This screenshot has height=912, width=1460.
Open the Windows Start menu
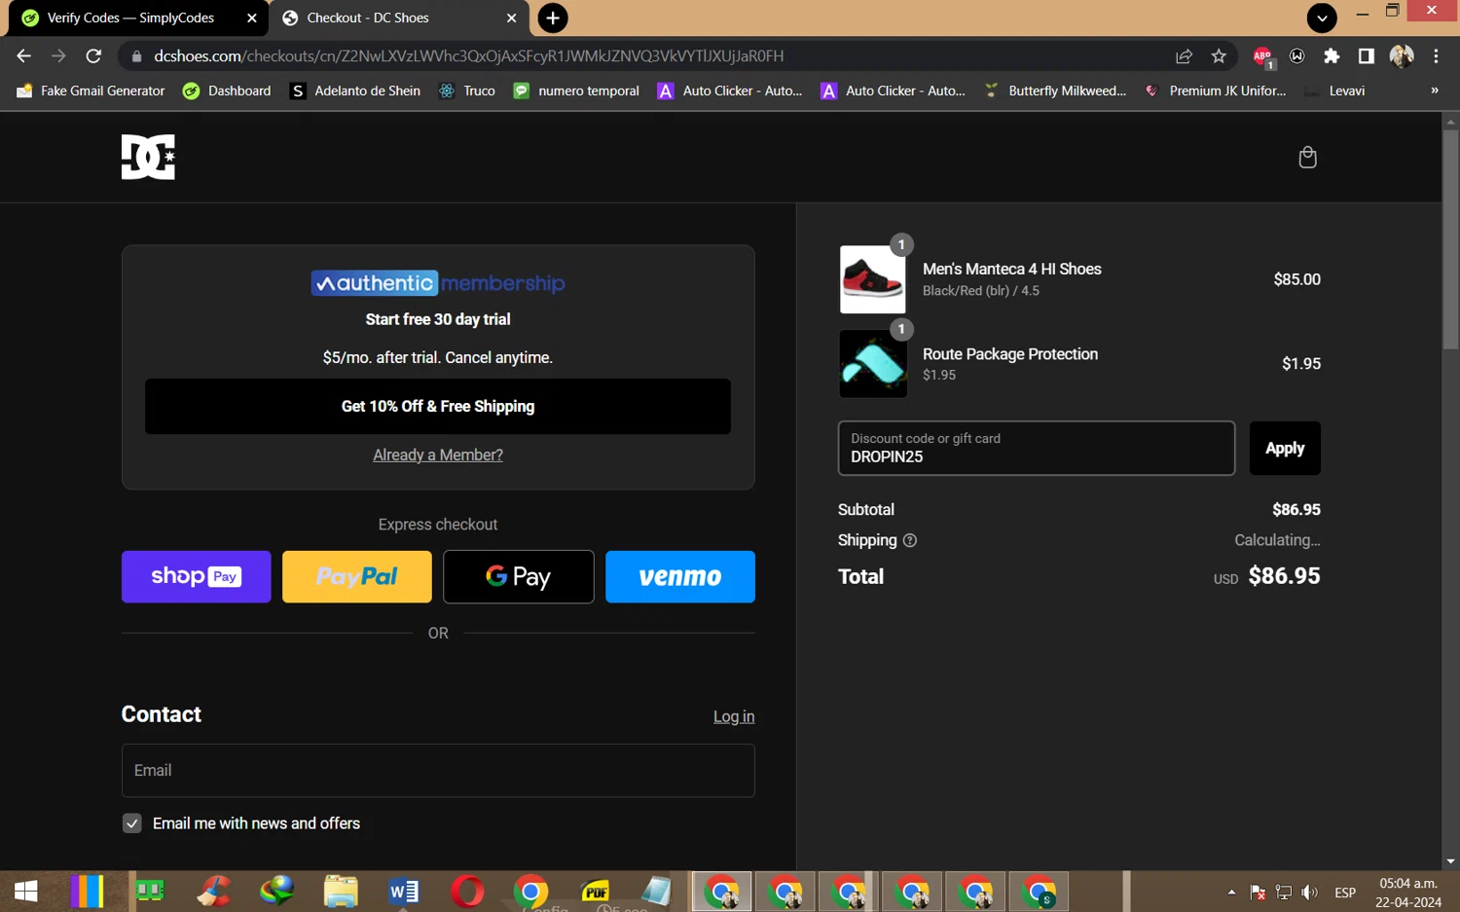coord(26,891)
